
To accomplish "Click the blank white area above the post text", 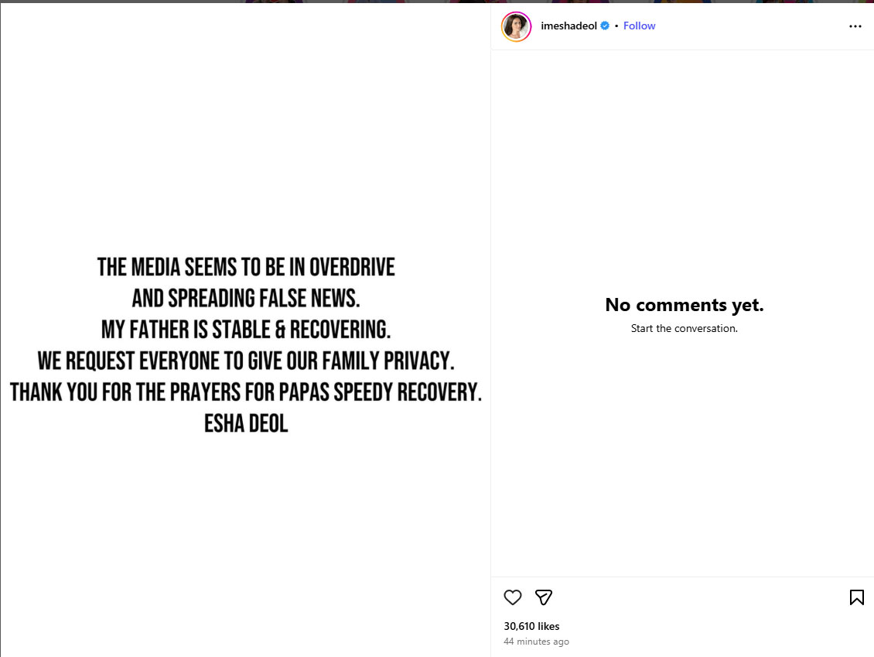I will [x=246, y=132].
